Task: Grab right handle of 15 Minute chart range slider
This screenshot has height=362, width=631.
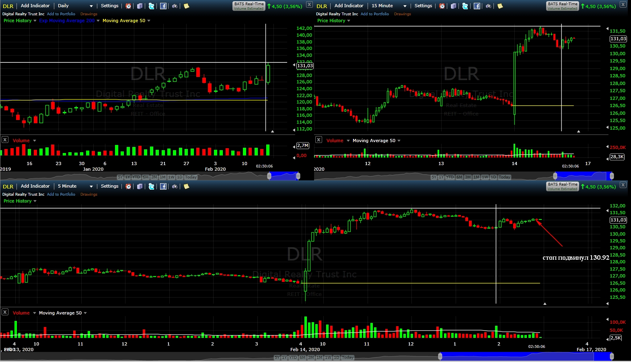Action: [612, 176]
